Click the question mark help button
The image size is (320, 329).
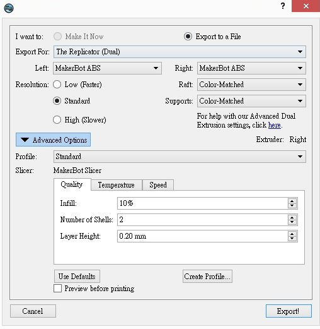[283, 6]
